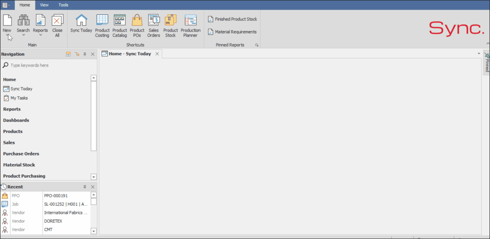Click the Navigation search magnifier icon

5,65
